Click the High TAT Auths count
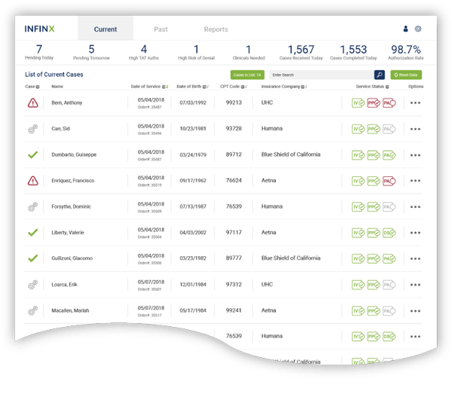Screen dimensions: 452x394 point(144,50)
